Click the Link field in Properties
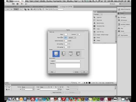 tap(49, 89)
